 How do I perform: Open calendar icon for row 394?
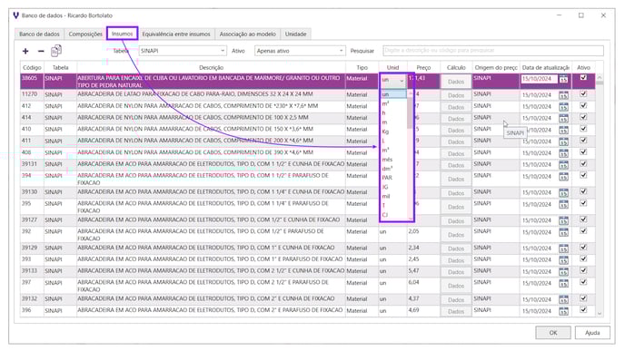563,176
